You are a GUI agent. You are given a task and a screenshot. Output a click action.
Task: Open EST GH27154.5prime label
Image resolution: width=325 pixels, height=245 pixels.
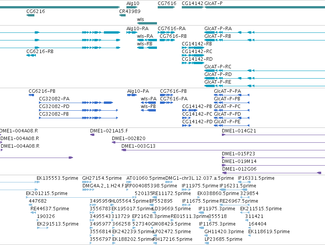pos(102,178)
